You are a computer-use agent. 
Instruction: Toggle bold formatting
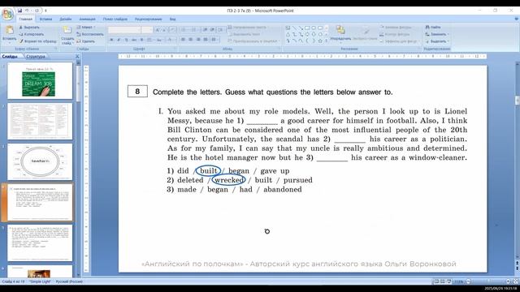pyautogui.click(x=111, y=40)
